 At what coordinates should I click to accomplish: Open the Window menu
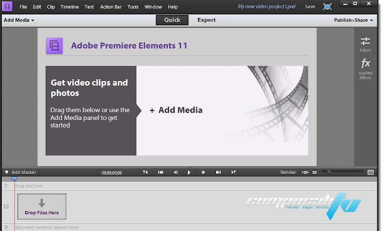tap(153, 7)
